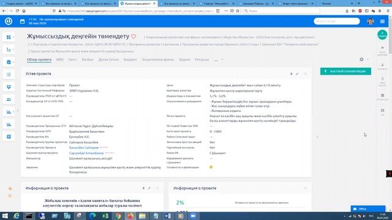Viewport: 392px width, 220px height.
Task: Open the users icon in left sidebar
Action: tap(9, 99)
